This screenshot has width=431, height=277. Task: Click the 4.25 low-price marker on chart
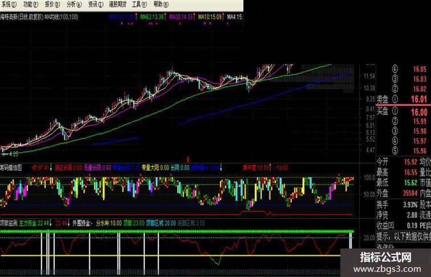click(13, 154)
